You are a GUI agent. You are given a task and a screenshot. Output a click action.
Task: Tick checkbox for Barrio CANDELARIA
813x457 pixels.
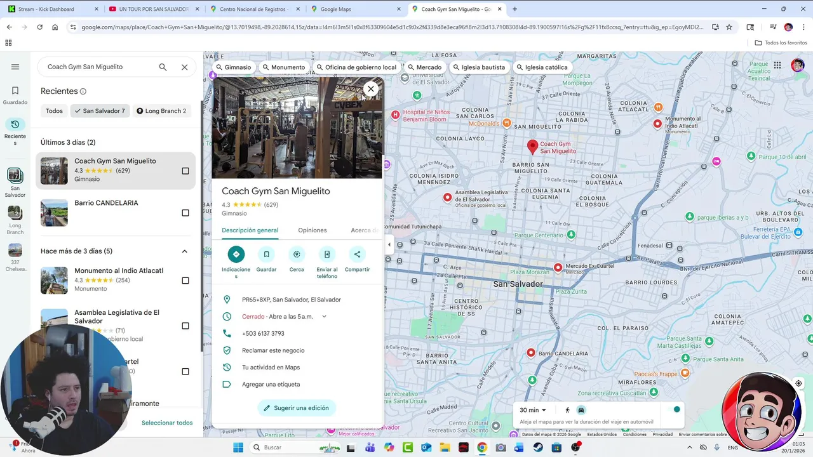click(x=185, y=213)
